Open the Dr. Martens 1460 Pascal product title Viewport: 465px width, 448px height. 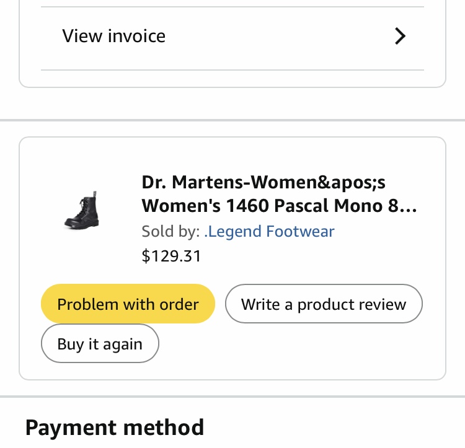pyautogui.click(x=279, y=193)
